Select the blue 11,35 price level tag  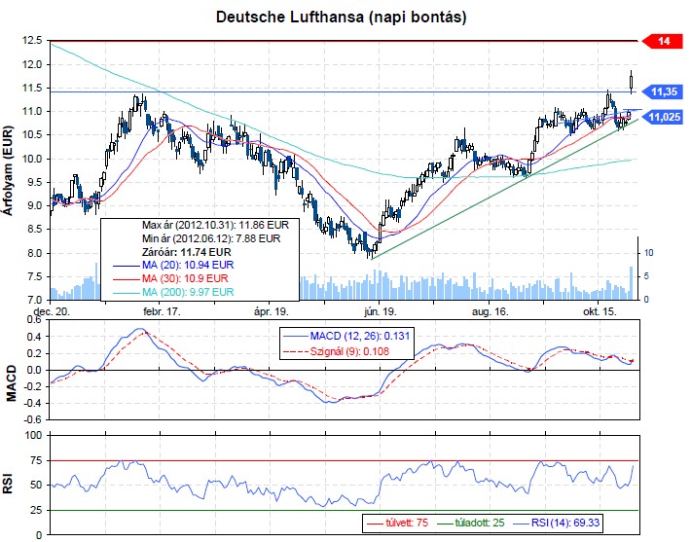point(663,91)
